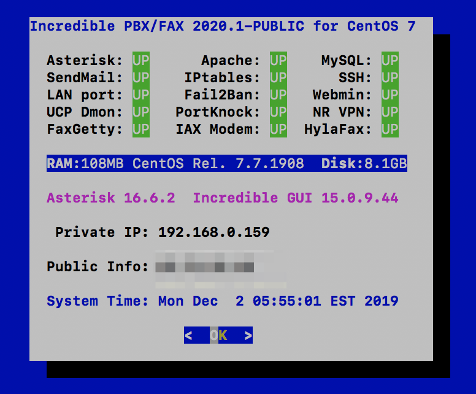Select the SSH UP status indicator

coord(390,77)
